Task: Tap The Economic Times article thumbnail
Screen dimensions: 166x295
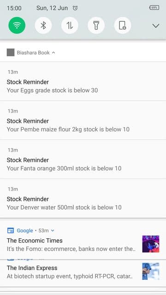Action: click(151, 244)
